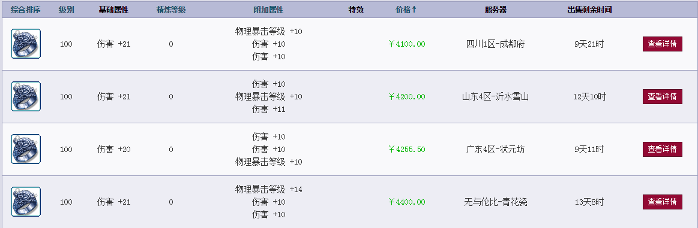Click the ¥4100.00 price text
Screen dimensions: 698x228
407,44
